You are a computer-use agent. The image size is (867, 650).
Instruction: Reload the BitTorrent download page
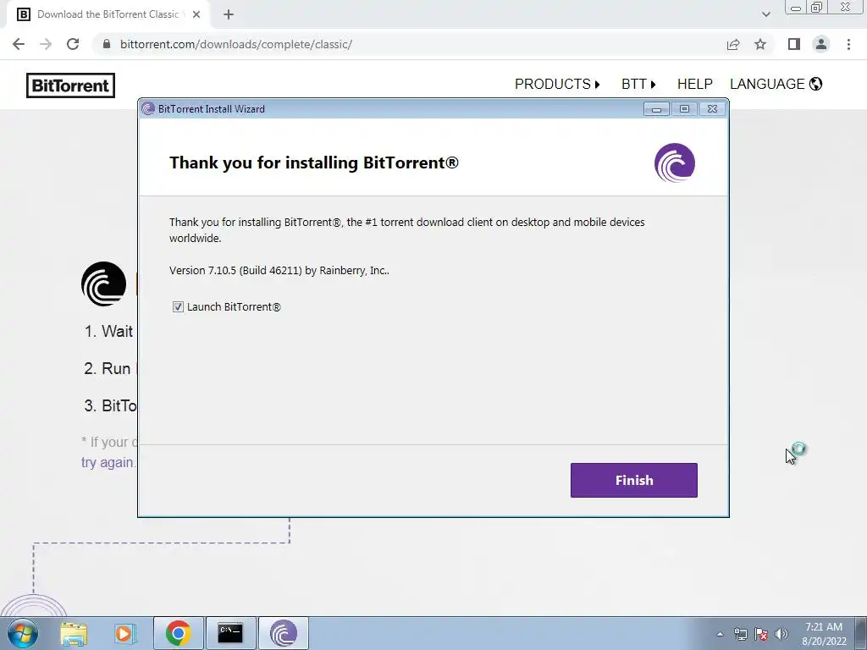(x=73, y=44)
